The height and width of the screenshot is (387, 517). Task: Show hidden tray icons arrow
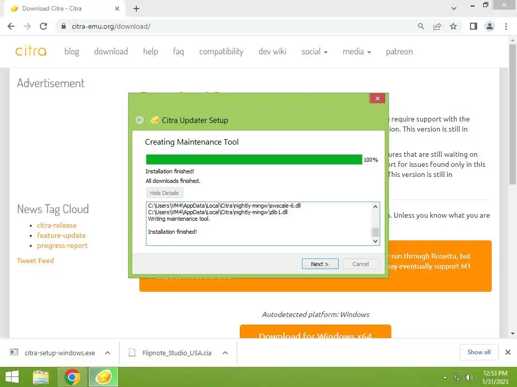pos(445,377)
